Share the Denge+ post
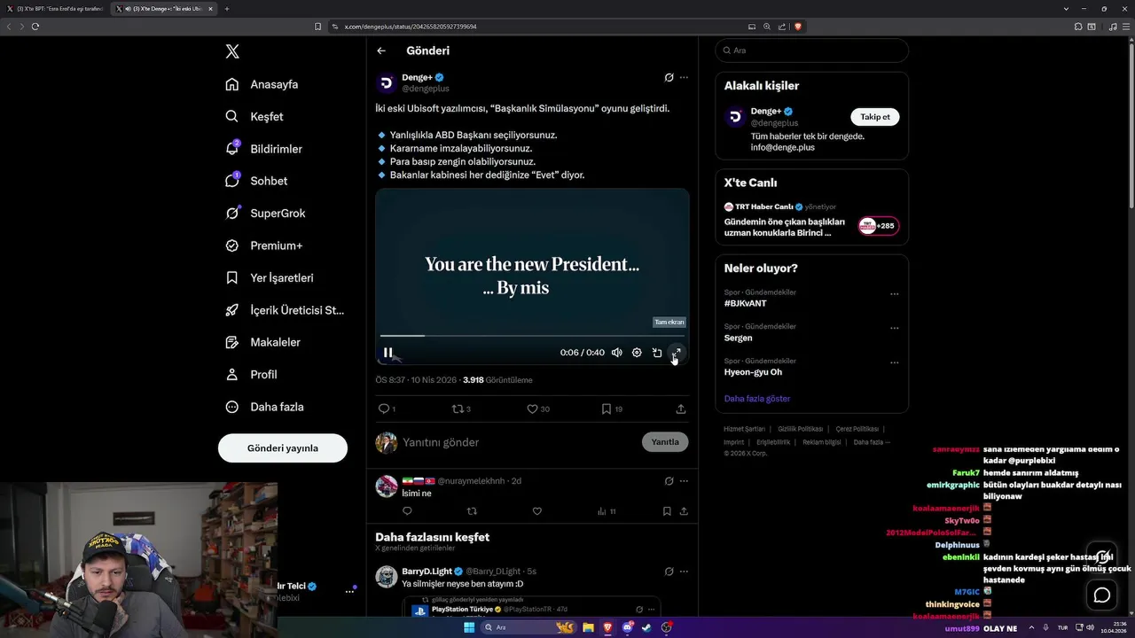Viewport: 1135px width, 638px height. tap(681, 408)
